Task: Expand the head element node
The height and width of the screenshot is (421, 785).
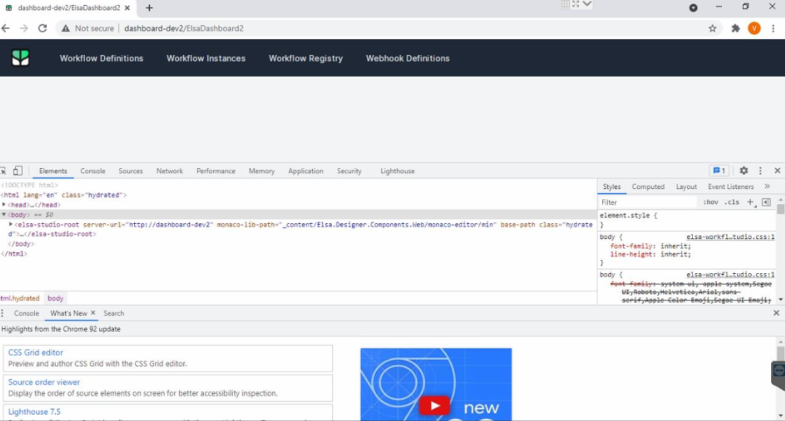Action: [4, 205]
